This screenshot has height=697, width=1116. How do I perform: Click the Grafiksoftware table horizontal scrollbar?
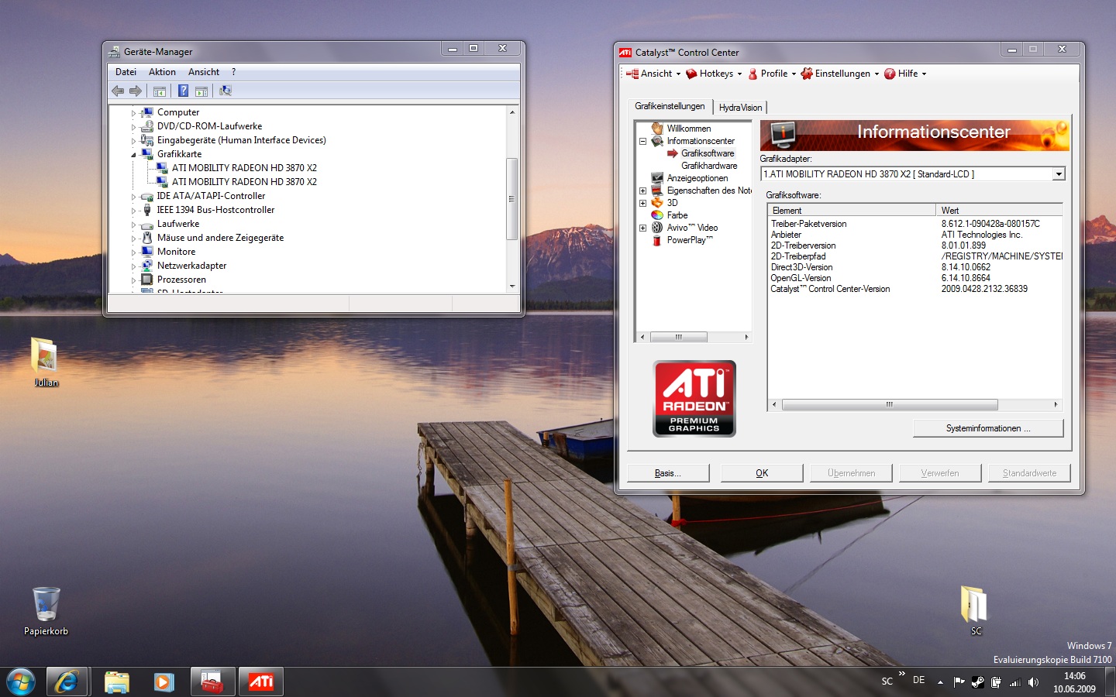click(x=890, y=404)
